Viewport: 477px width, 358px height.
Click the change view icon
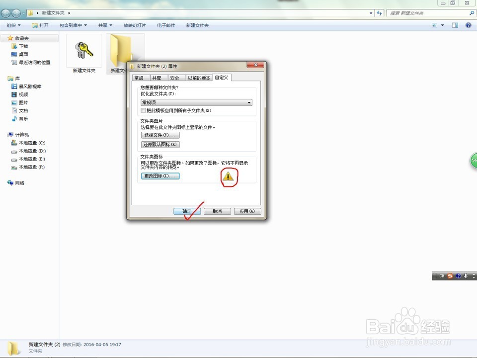pos(434,25)
